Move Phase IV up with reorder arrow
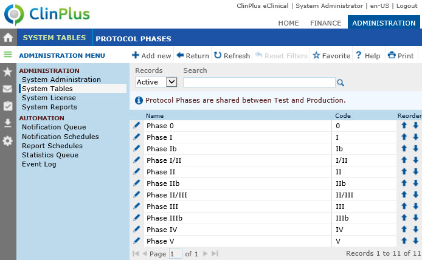 pos(404,230)
